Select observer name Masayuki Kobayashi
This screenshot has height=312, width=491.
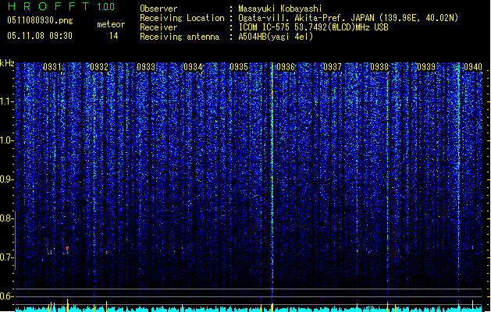280,9
